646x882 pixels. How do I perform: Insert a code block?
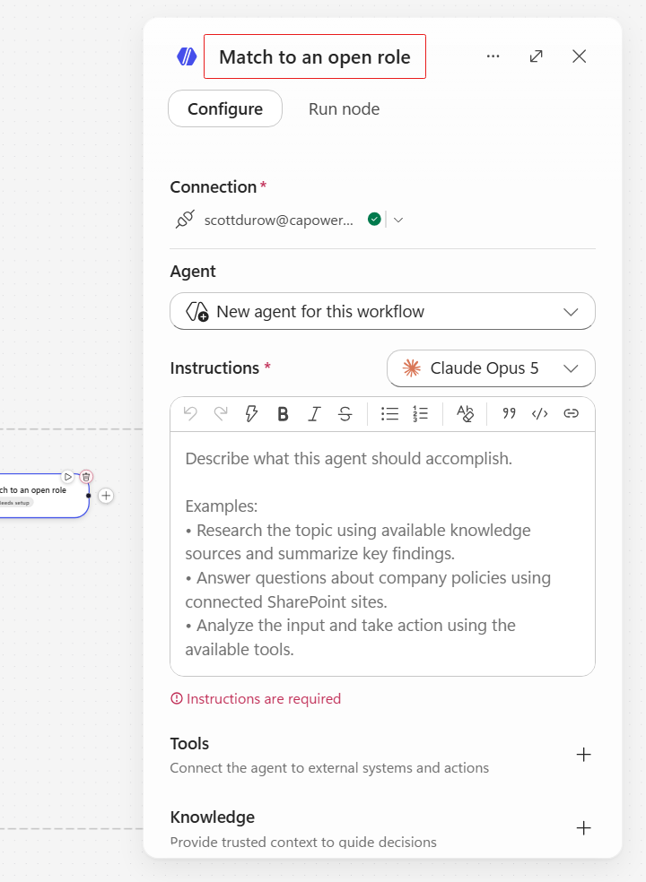click(539, 414)
